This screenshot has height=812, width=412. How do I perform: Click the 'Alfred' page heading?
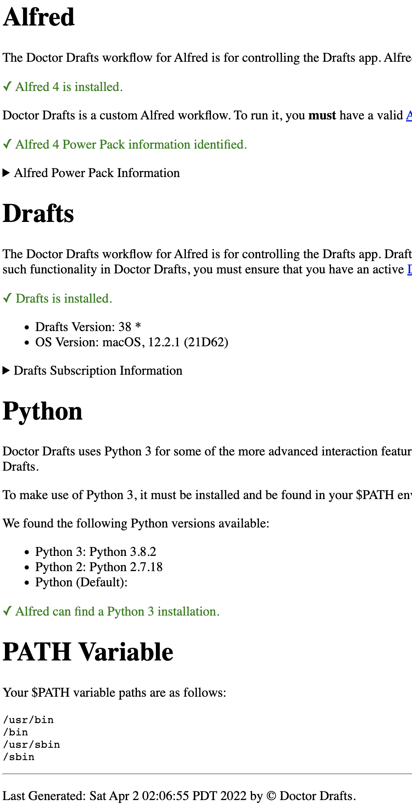point(39,17)
